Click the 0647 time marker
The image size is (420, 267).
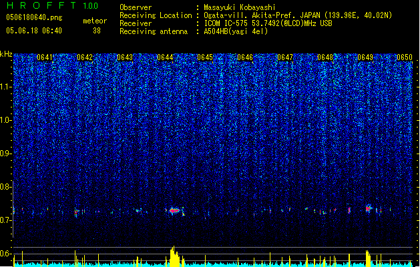(285, 57)
